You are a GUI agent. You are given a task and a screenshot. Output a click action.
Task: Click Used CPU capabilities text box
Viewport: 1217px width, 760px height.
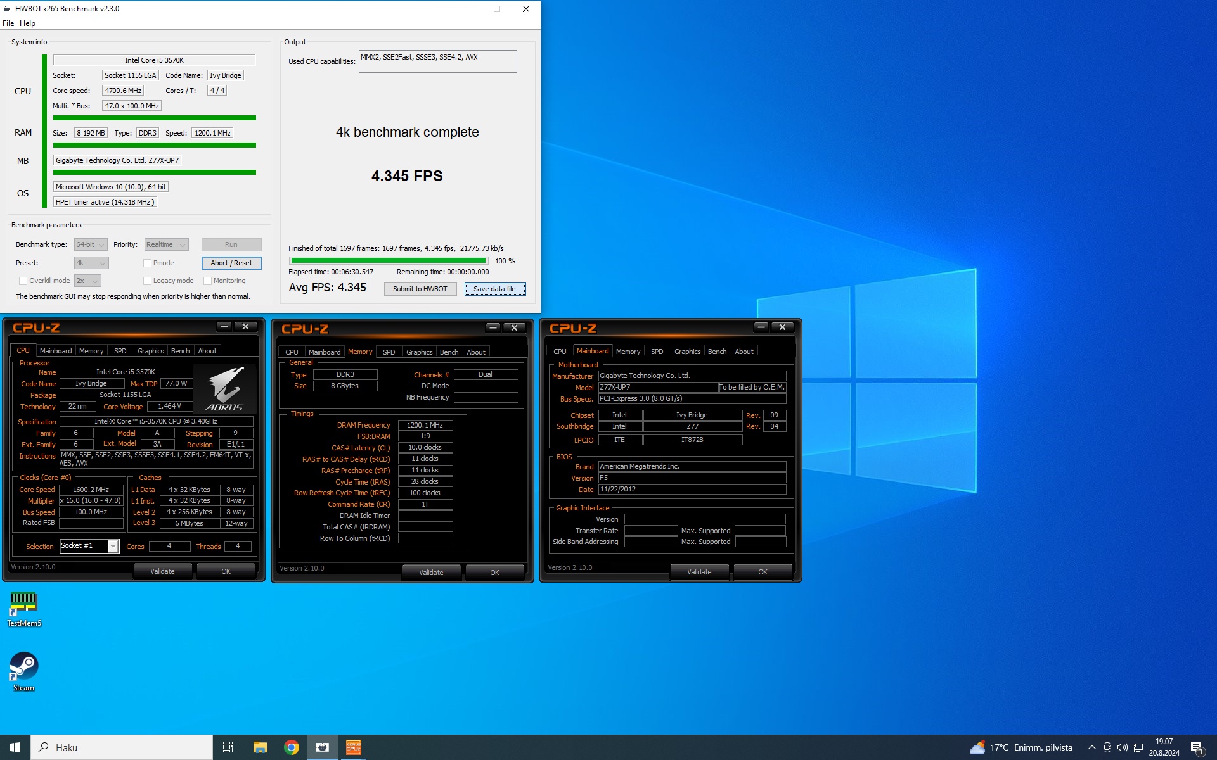[x=437, y=61]
